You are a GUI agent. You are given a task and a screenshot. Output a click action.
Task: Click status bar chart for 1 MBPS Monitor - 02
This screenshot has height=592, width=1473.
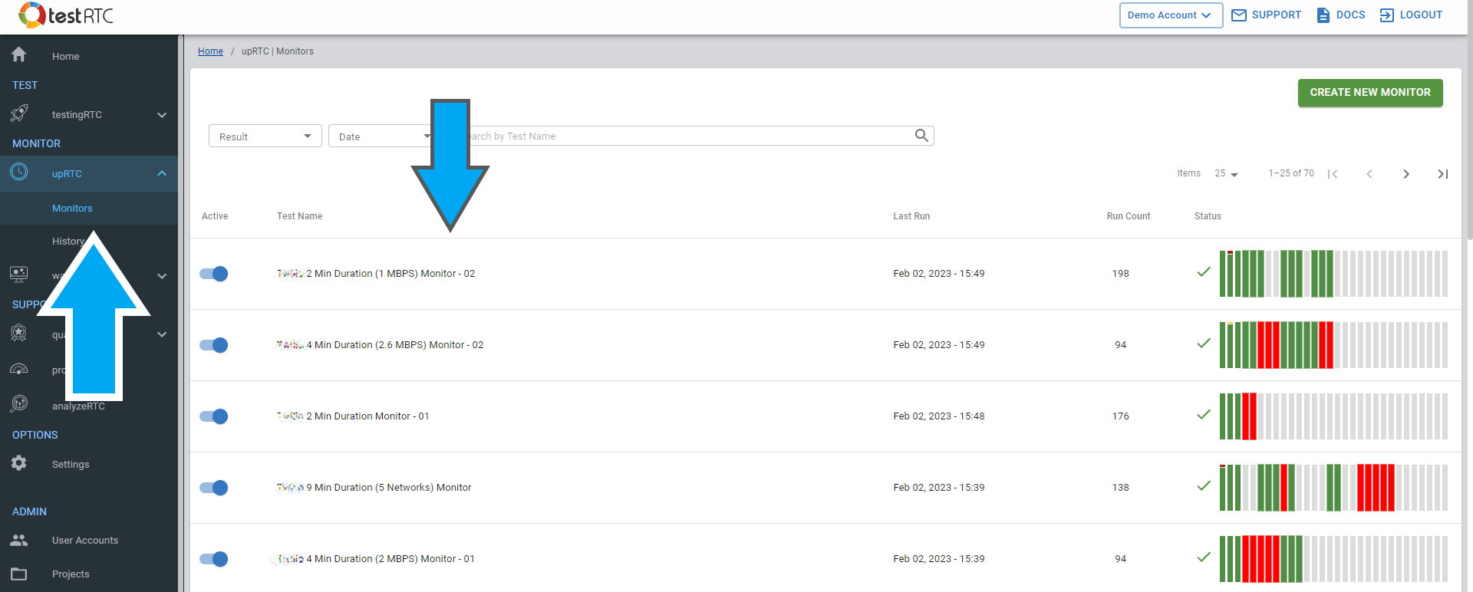pyautogui.click(x=1333, y=274)
